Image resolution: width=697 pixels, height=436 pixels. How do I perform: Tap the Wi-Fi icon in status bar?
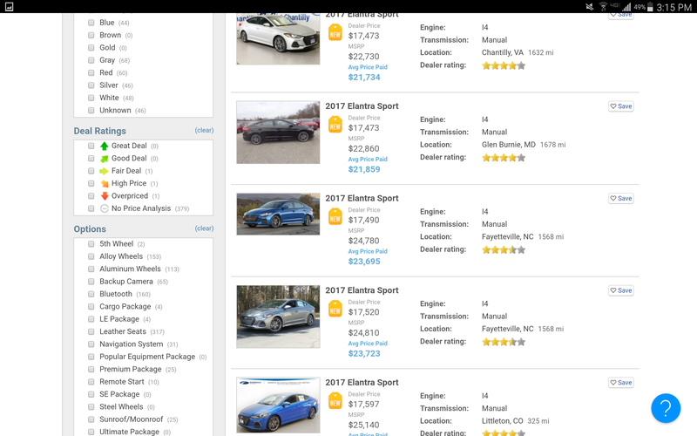click(x=603, y=7)
